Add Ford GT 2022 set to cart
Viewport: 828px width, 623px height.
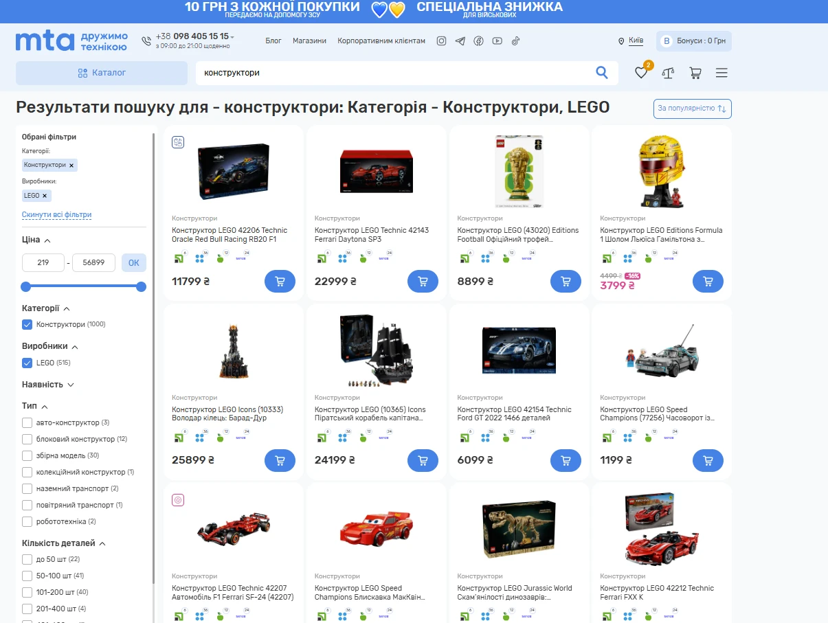[x=566, y=460]
